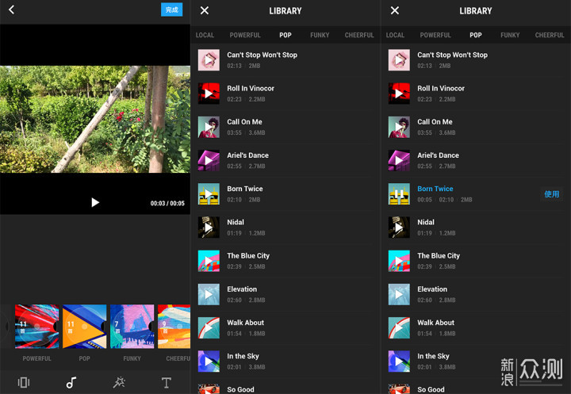
Task: Play the video preview
Action: (95, 202)
